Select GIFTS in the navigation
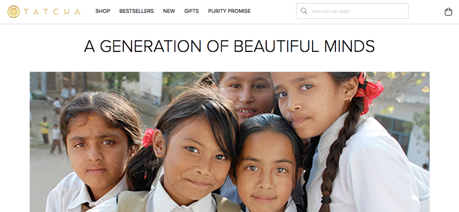Screen dimensions: 459x212 point(191,11)
